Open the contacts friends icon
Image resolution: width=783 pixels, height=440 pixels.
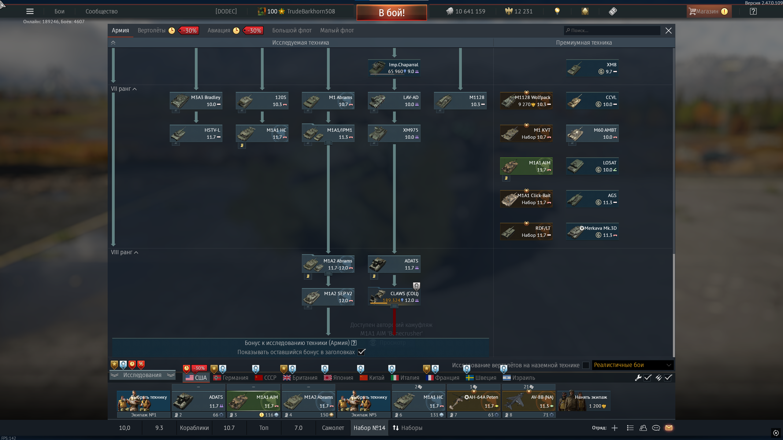(x=643, y=428)
